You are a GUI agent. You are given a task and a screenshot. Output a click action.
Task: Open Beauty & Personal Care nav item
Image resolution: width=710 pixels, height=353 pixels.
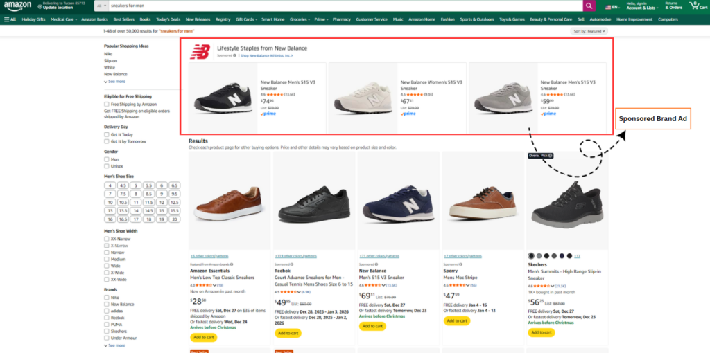[x=551, y=19]
